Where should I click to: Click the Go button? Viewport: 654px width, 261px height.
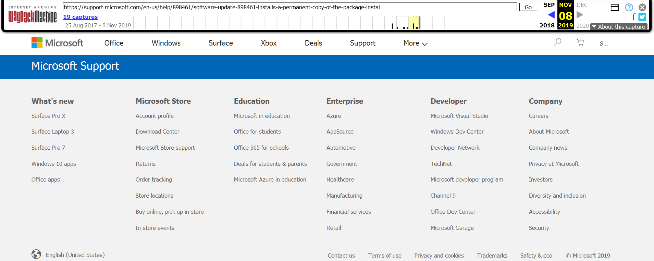click(x=528, y=7)
